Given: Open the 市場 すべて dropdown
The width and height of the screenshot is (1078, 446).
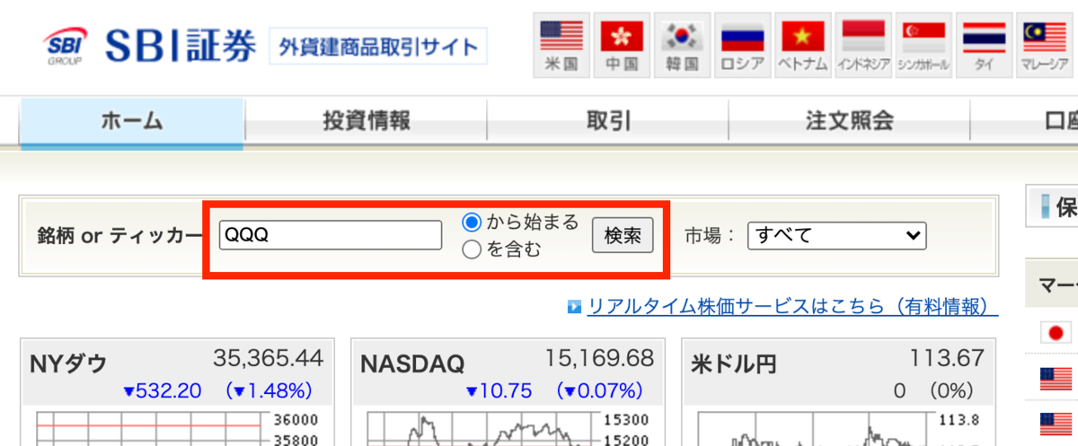Looking at the screenshot, I should click(x=836, y=236).
